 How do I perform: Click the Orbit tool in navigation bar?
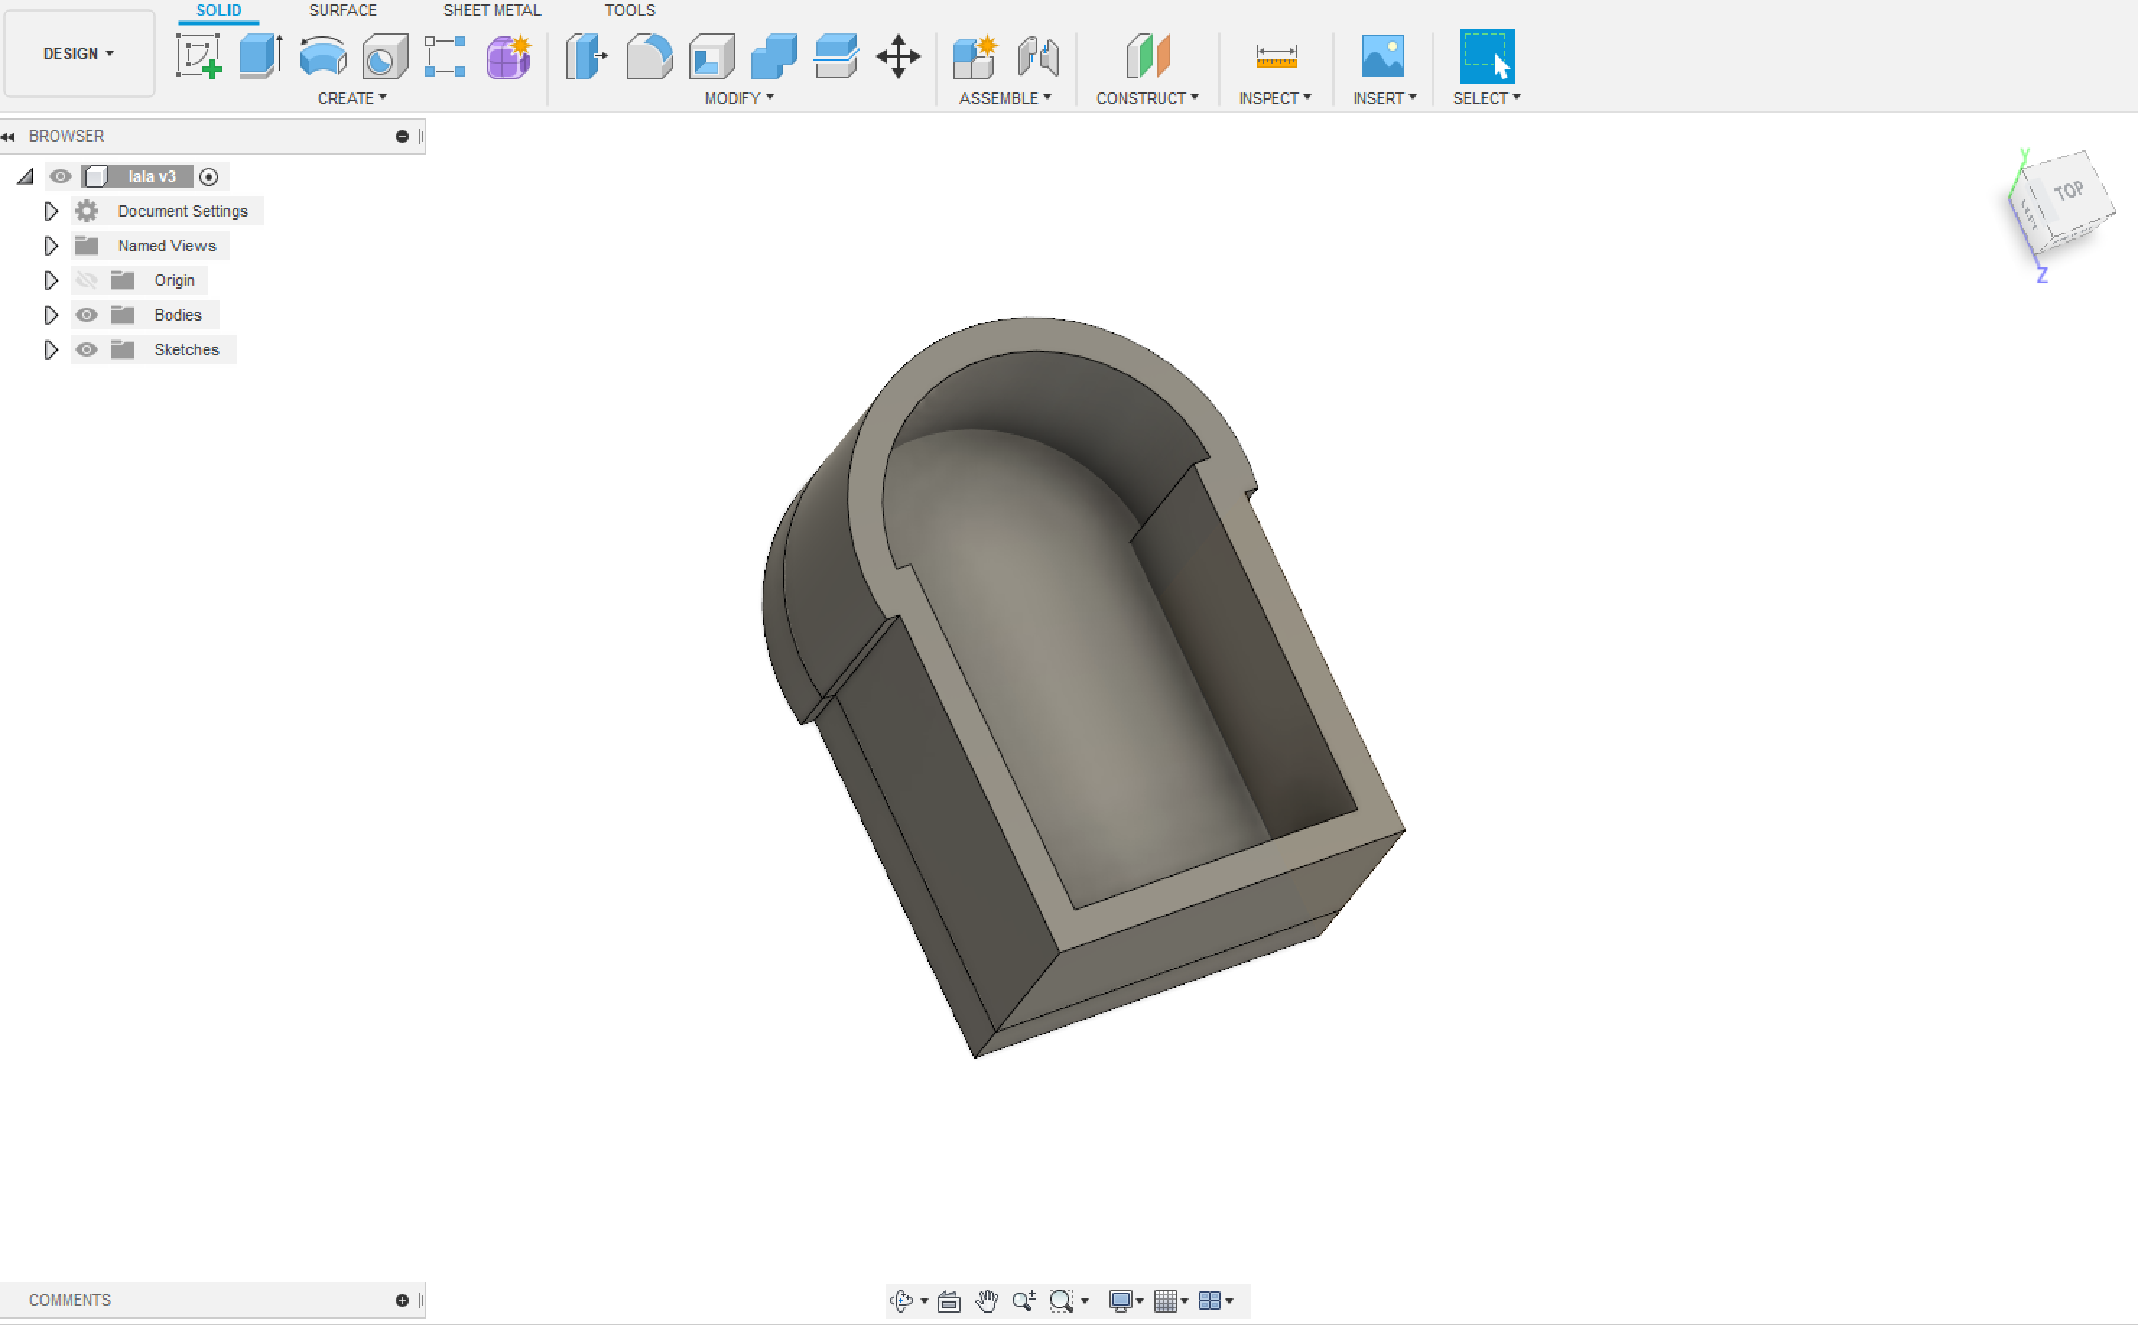[x=901, y=1300]
